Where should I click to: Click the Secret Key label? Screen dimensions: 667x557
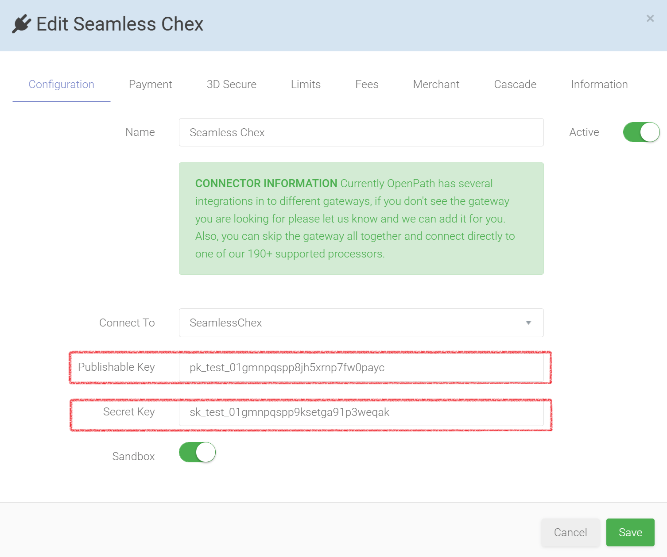point(129,412)
